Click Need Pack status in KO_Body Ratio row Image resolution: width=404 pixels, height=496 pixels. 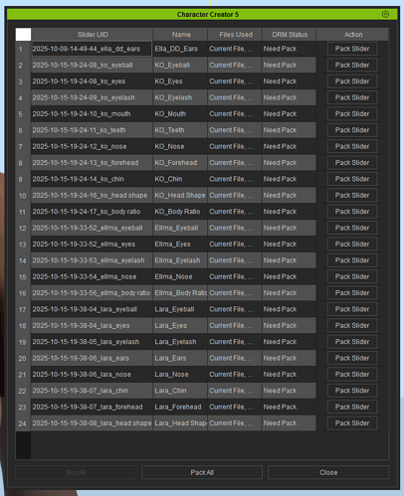click(289, 212)
